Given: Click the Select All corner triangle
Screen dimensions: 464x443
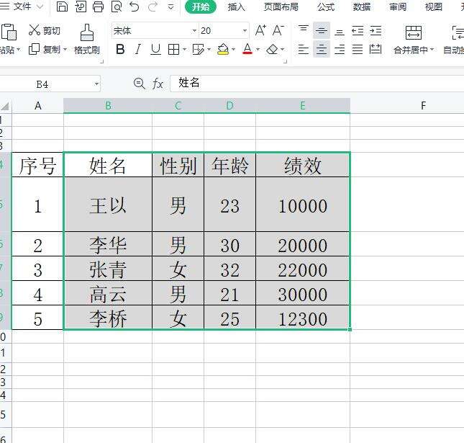Looking at the screenshot, I should tap(5, 106).
